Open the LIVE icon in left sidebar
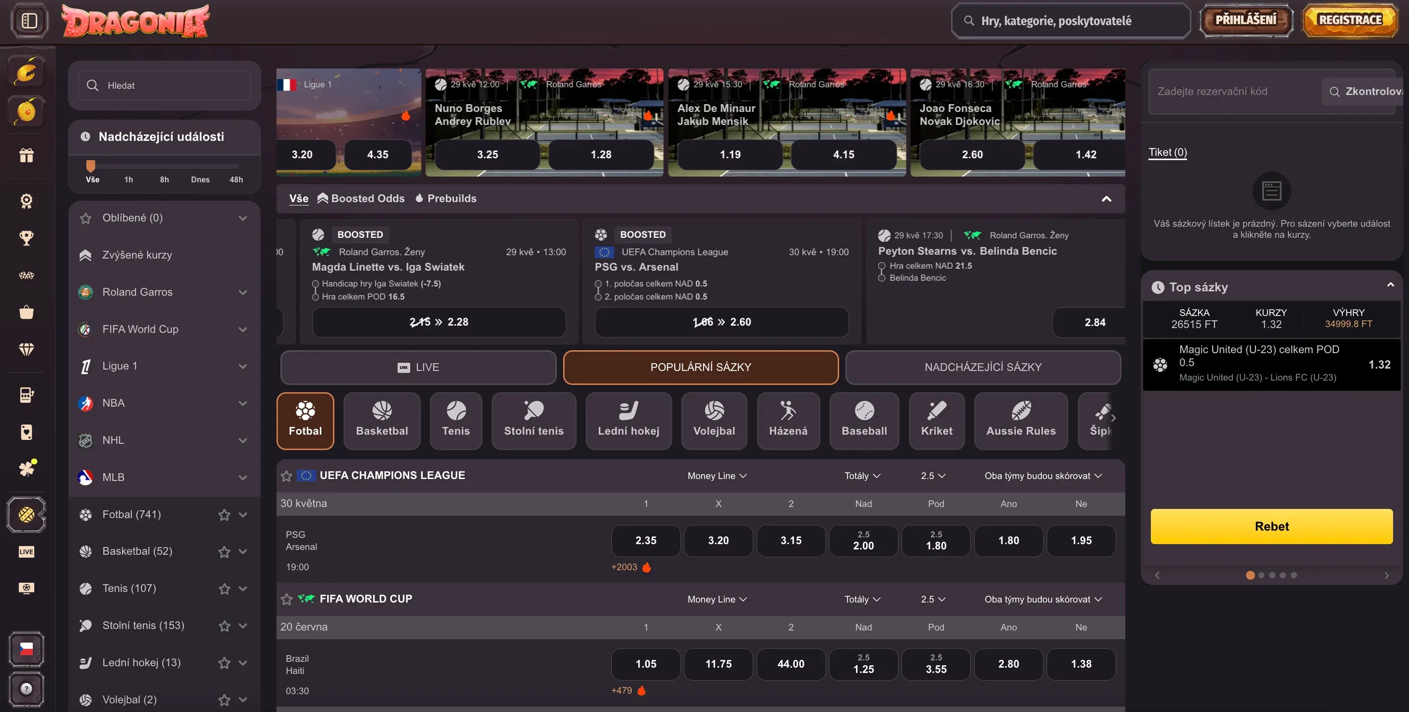The height and width of the screenshot is (712, 1409). (x=26, y=551)
